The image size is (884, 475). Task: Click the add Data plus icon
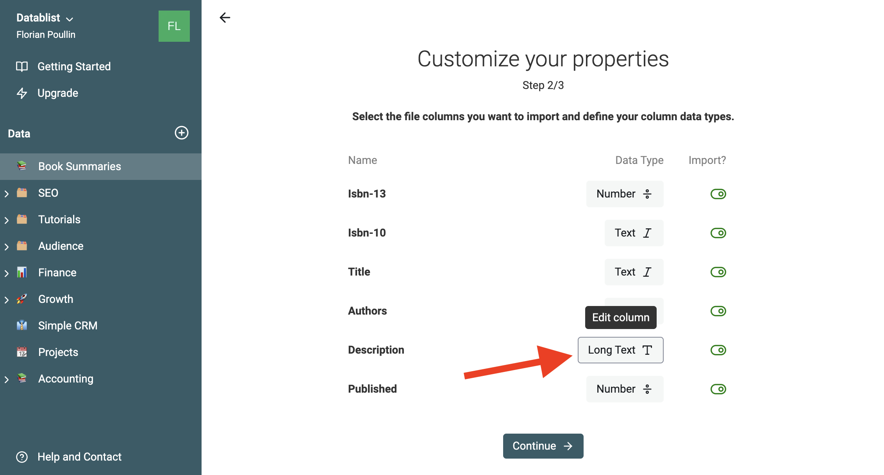(182, 133)
